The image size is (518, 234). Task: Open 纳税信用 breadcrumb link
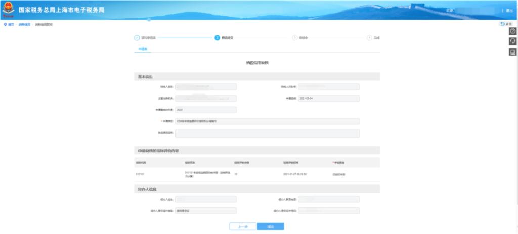click(24, 24)
